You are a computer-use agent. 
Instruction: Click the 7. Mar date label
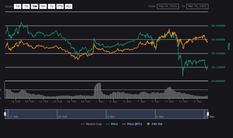click(141, 102)
